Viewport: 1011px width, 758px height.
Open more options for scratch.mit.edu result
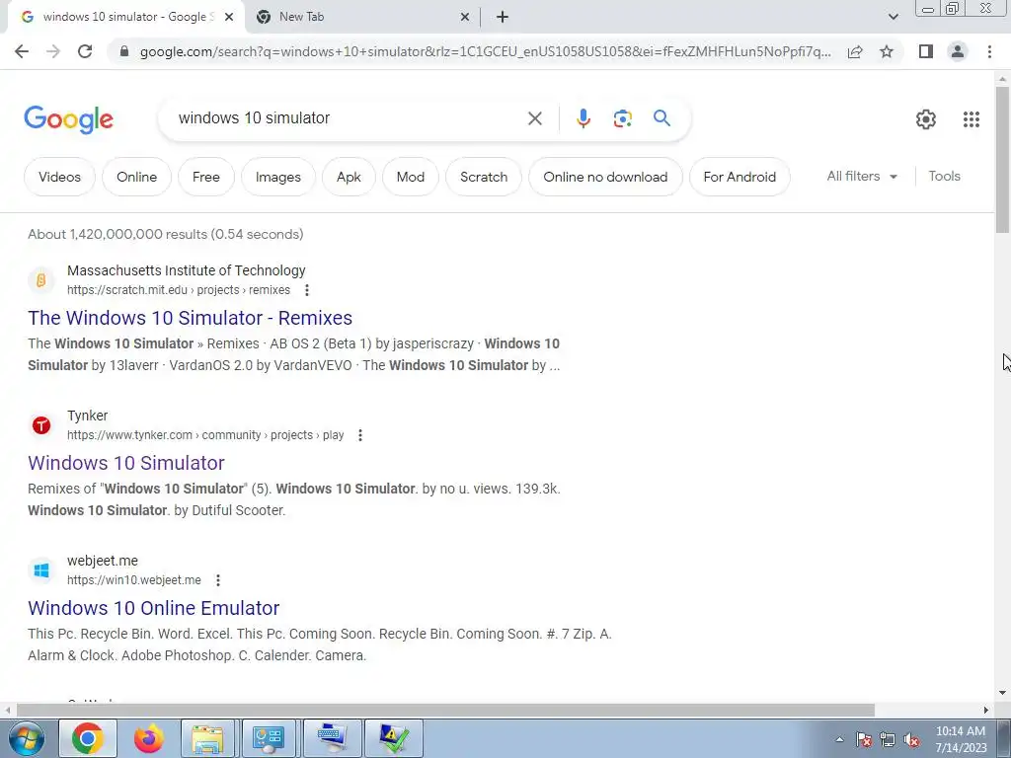307,290
